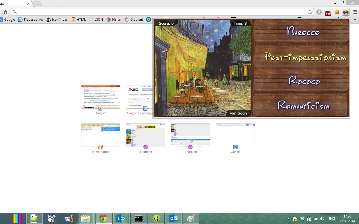359x224 pixels.
Task: Toggle the art quiz extension icon
Action: (346, 12)
